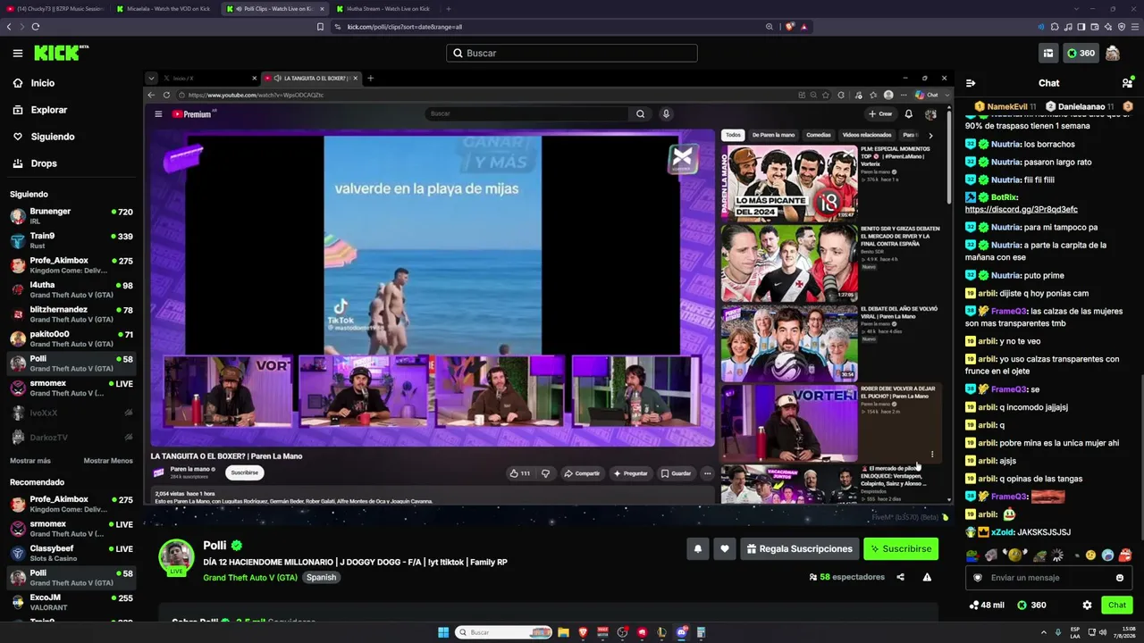
Task: Open Brunenger channel in Siguiendo list
Action: (72, 215)
